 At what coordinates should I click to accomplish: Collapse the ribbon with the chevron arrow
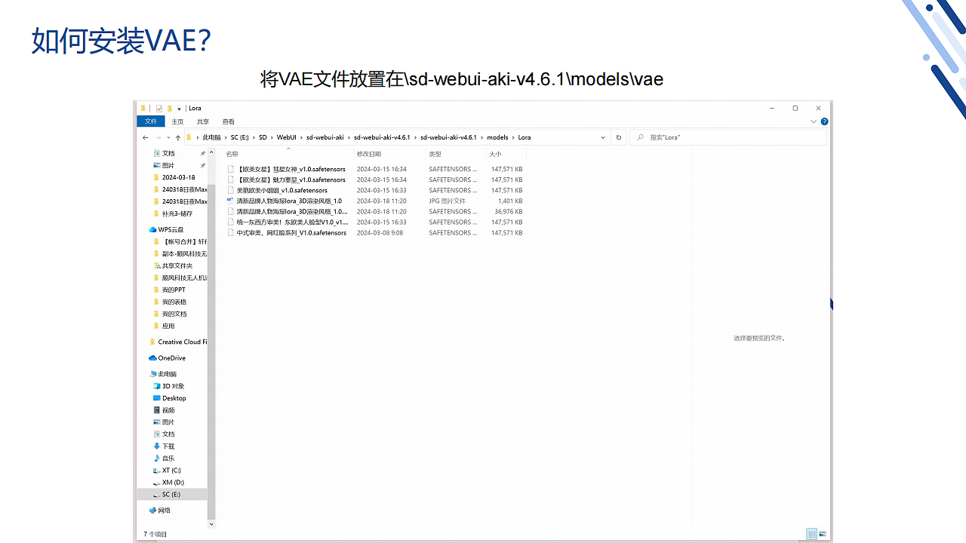point(813,121)
